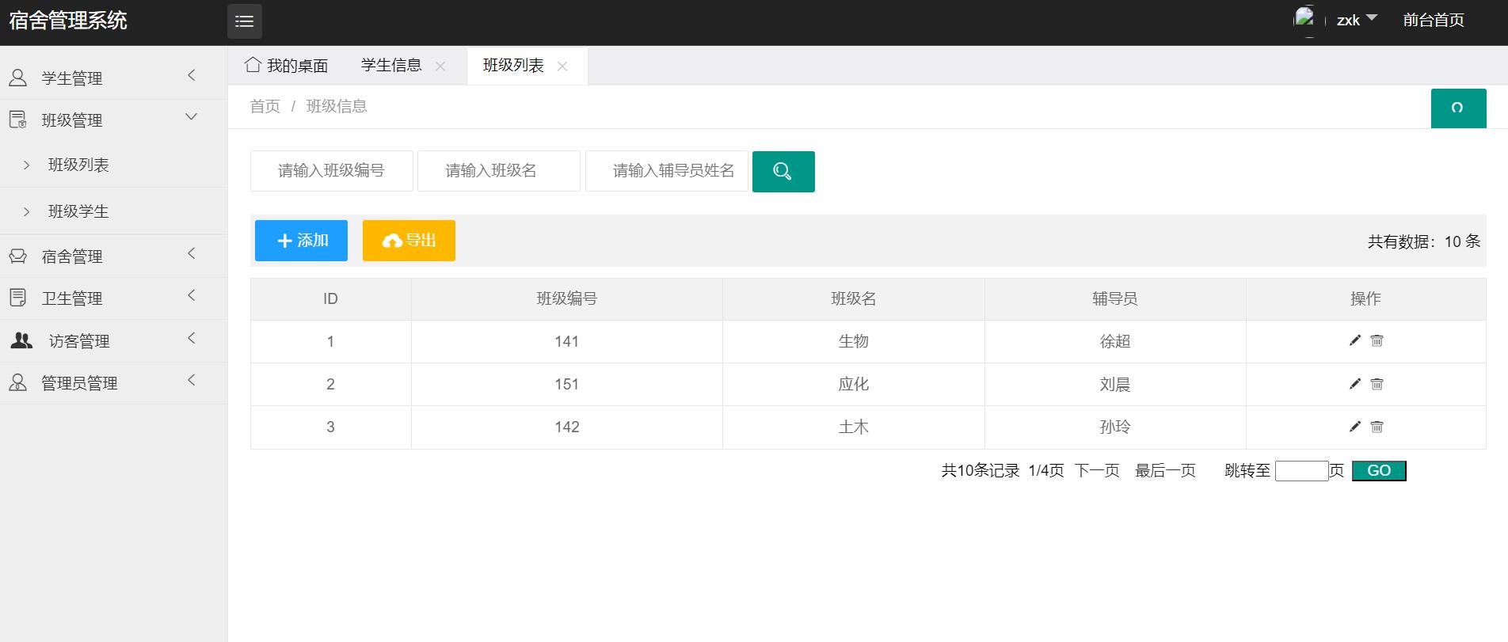Screen dimensions: 1508x642
Task: Click the home icon on 我的桌面 tab
Action: click(253, 65)
